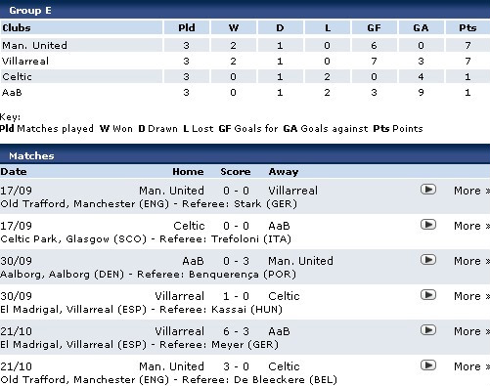Screen dimensions: 490x386
Task: Open More link for Villarreal 6-3 AaB
Action: (471, 331)
